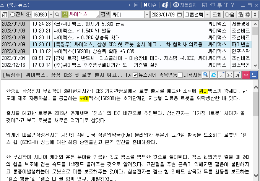This screenshot has height=181, width=260.
Task: Click the pin window icon
Action: [219, 5]
